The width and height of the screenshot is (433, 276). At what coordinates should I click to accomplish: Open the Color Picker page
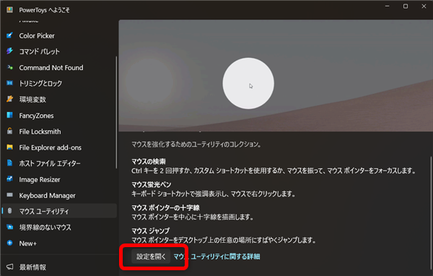point(58,35)
